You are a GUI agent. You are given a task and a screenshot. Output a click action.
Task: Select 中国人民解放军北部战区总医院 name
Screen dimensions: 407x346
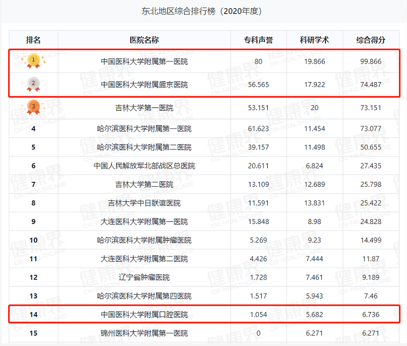pyautogui.click(x=144, y=166)
